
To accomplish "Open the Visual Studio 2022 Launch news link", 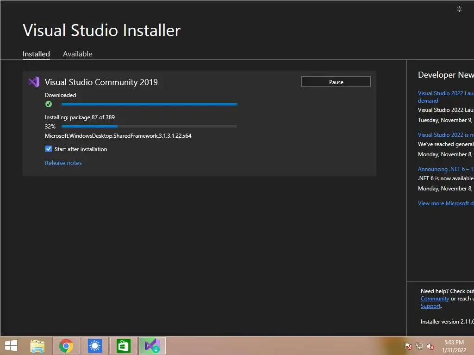I will (446, 97).
